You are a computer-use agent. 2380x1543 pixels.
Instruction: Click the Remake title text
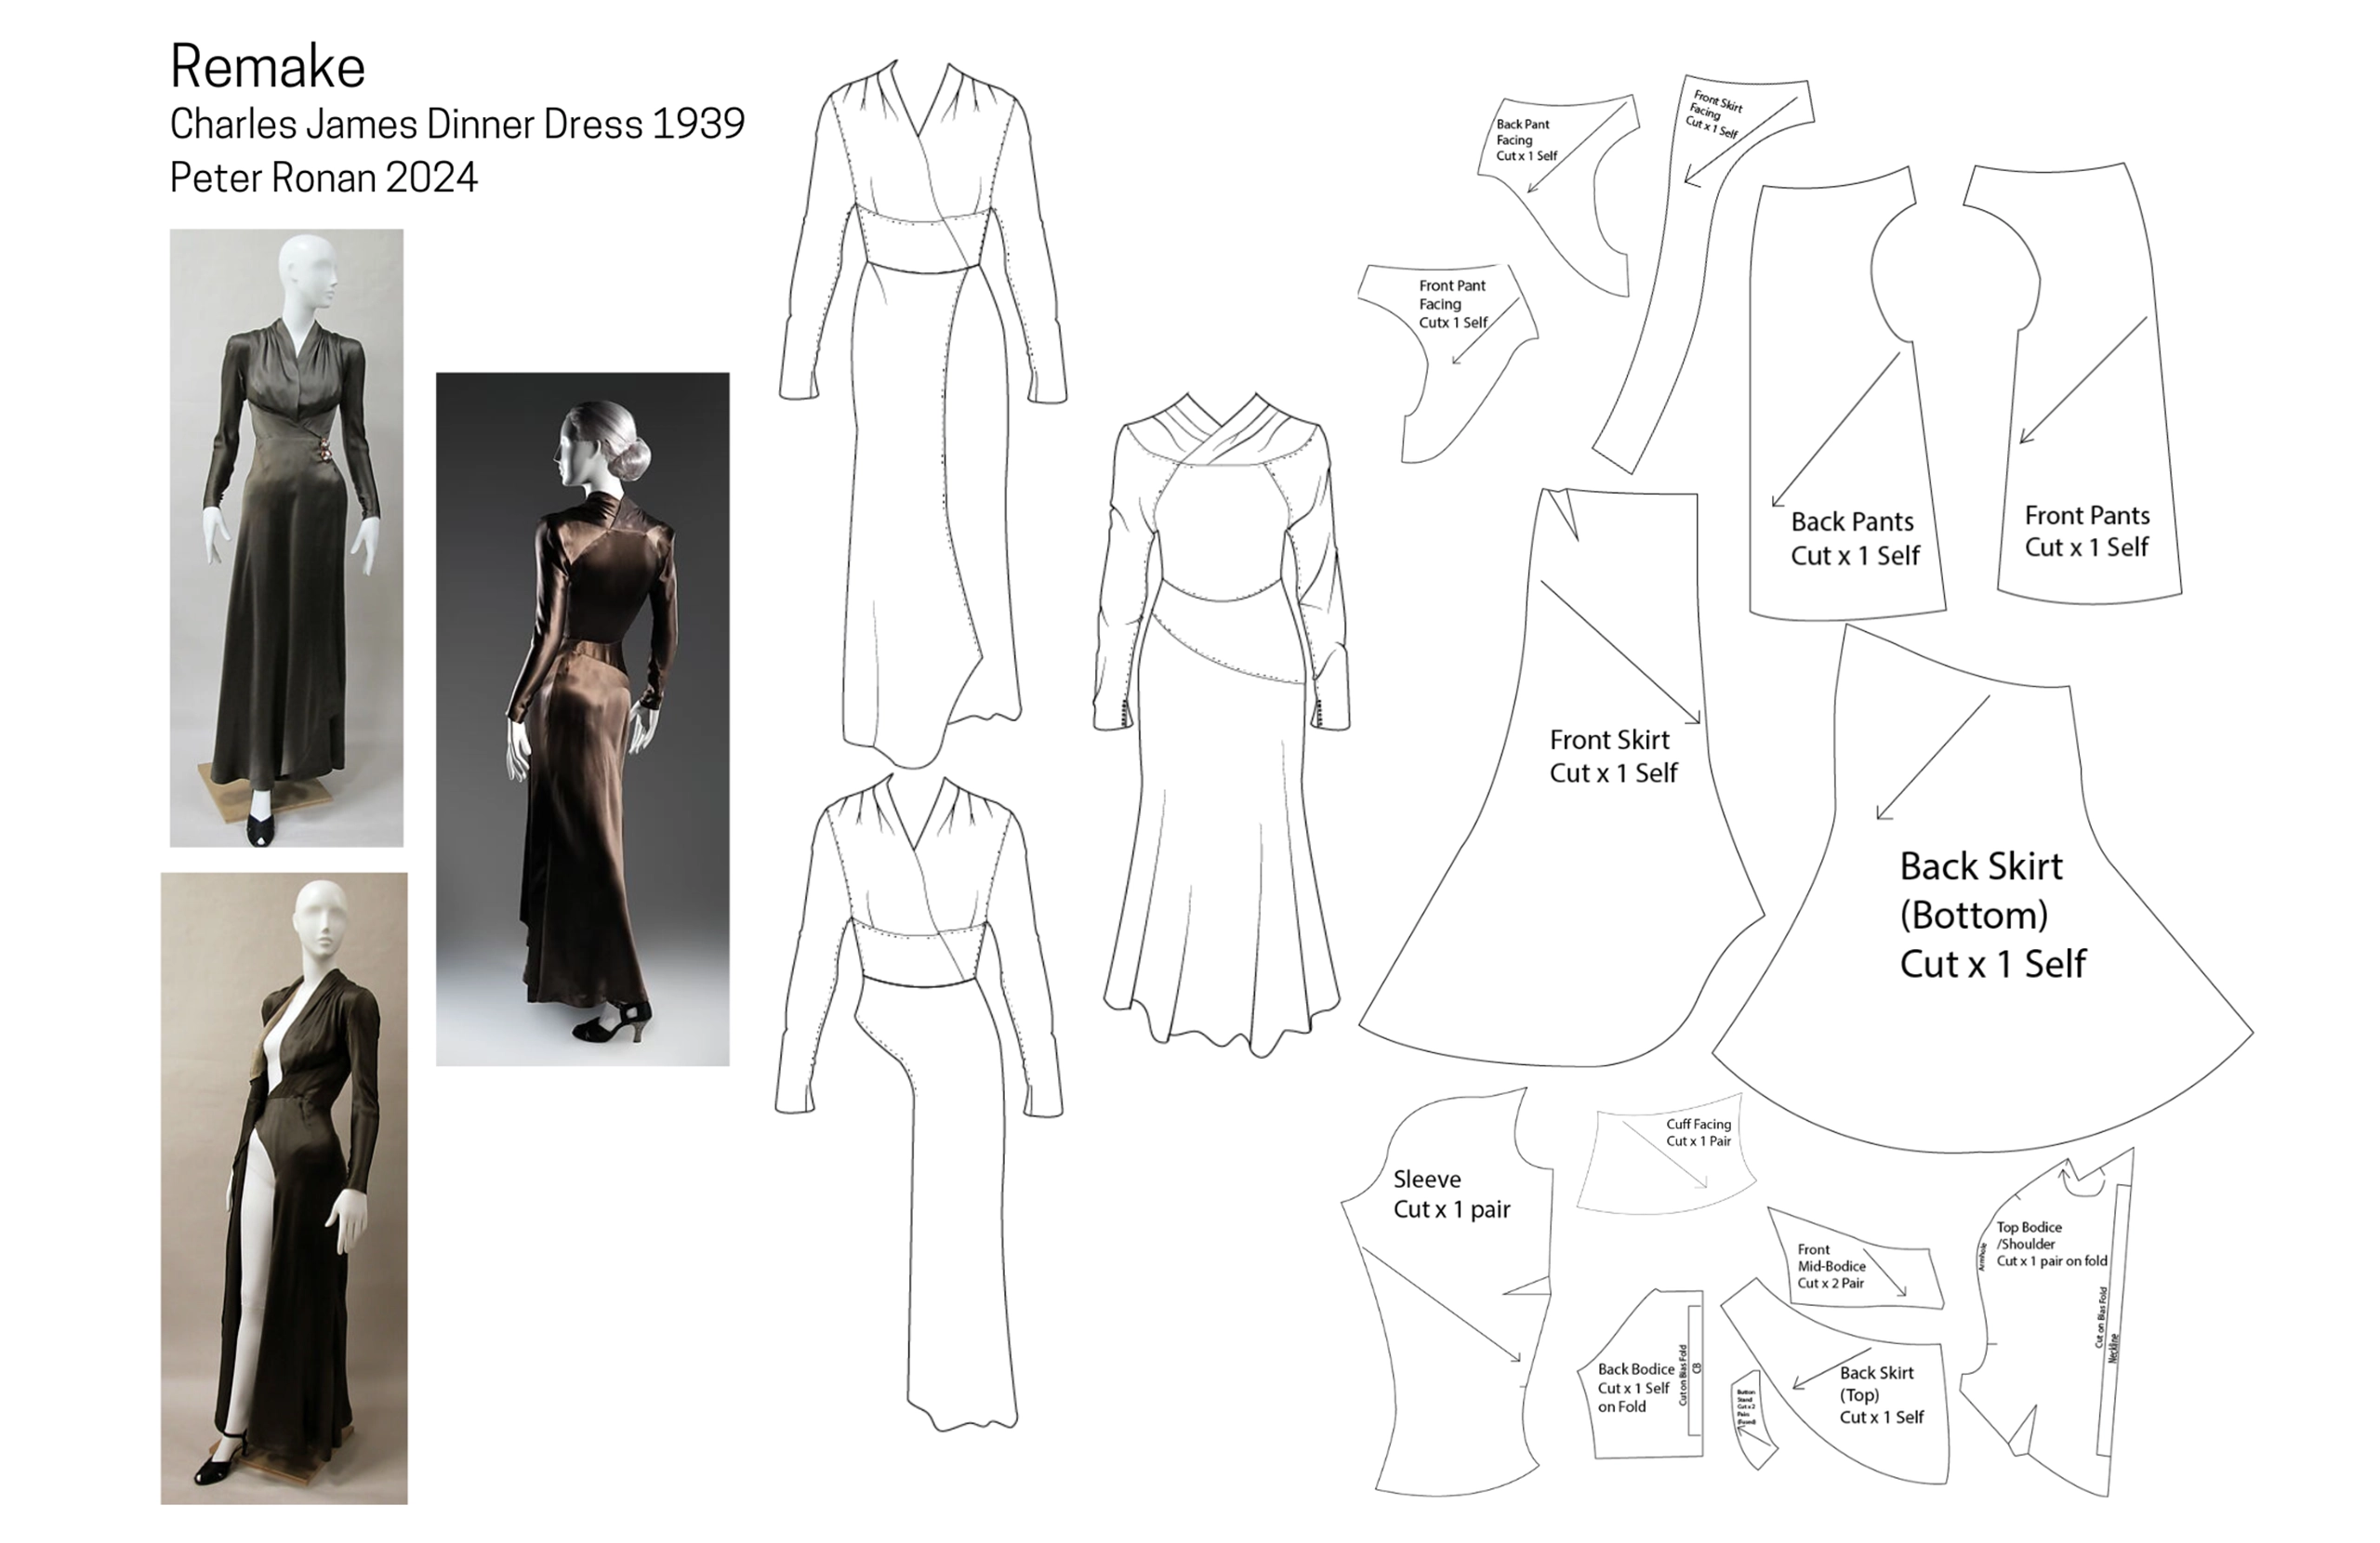267,68
